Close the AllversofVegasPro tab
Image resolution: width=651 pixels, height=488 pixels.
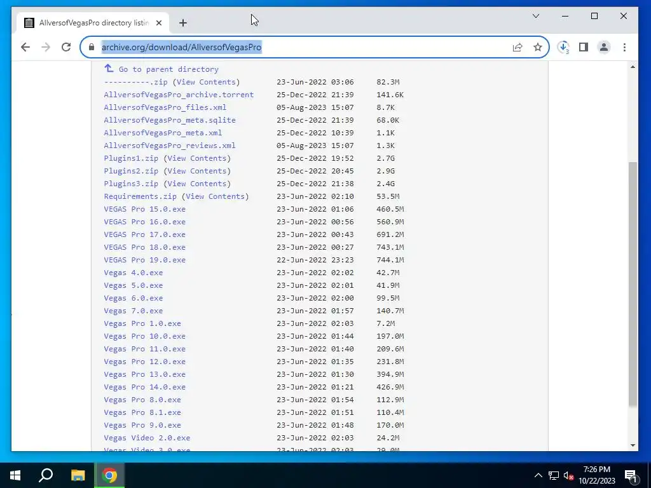coord(158,23)
